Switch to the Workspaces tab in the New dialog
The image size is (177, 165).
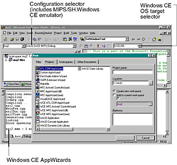[66, 62]
